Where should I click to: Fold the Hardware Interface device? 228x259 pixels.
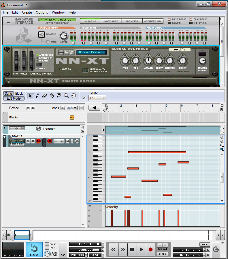pos(8,23)
